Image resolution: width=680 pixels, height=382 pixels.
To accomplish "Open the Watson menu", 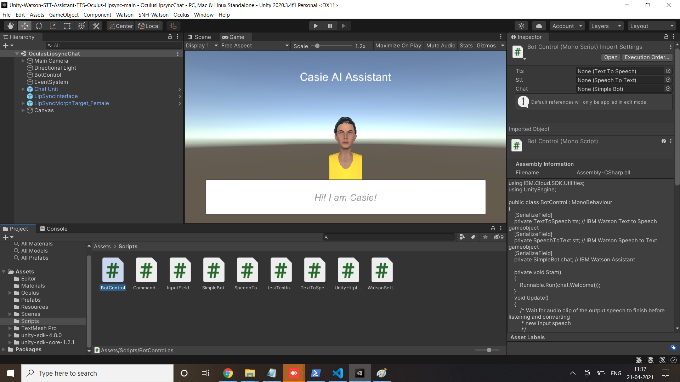I will [125, 15].
